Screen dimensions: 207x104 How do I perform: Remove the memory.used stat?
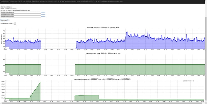click(x=43, y=14)
